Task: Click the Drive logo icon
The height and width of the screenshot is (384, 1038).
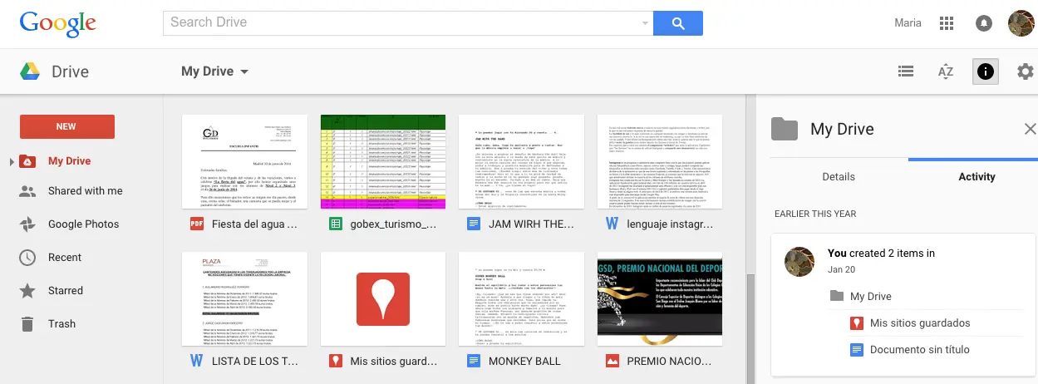Action: (31, 71)
